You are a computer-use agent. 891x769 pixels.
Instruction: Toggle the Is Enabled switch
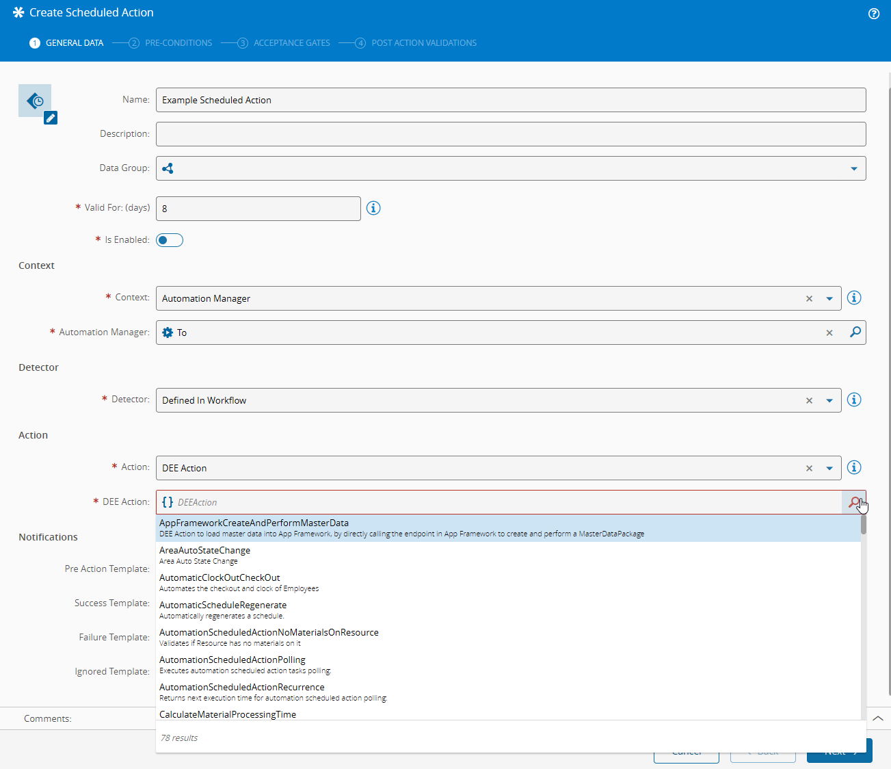[170, 240]
